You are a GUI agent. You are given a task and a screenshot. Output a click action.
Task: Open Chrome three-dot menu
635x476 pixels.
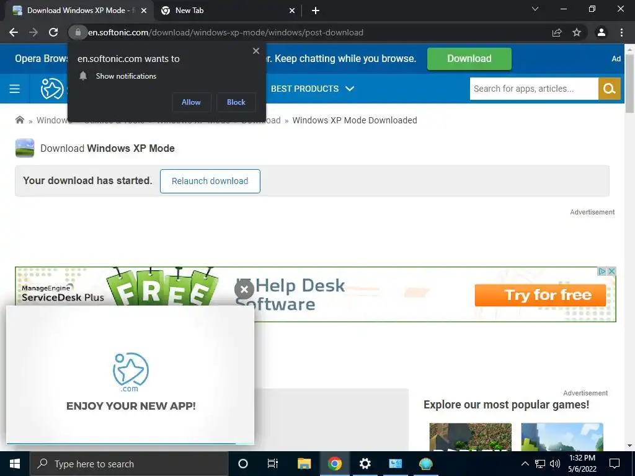[621, 32]
